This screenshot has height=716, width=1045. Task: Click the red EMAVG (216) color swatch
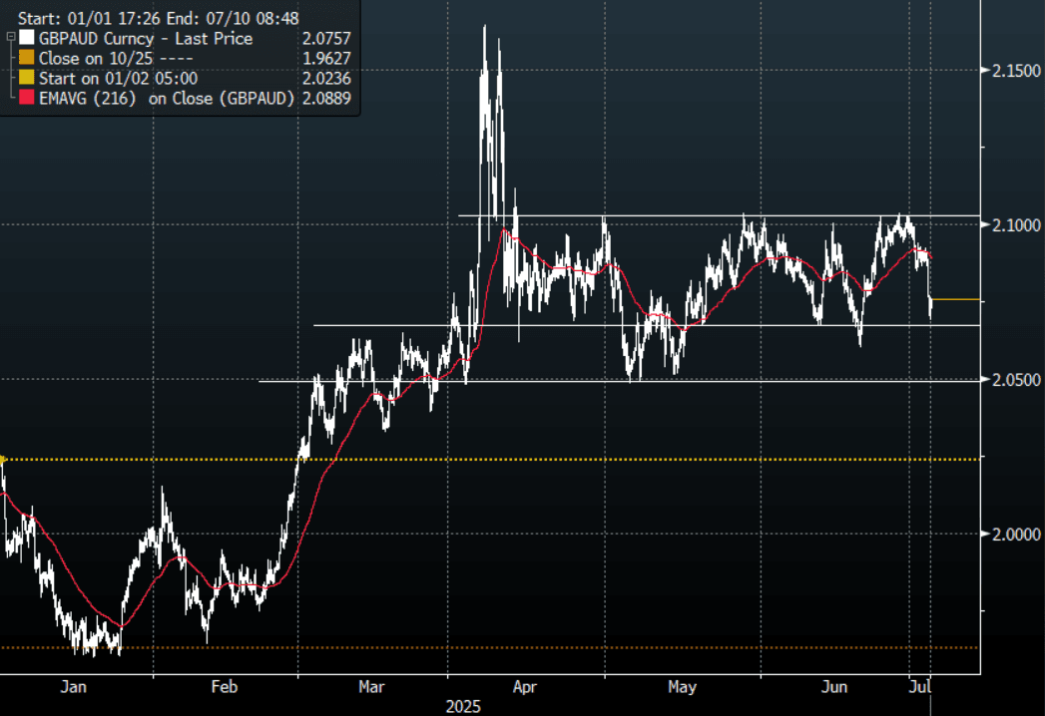(26, 98)
